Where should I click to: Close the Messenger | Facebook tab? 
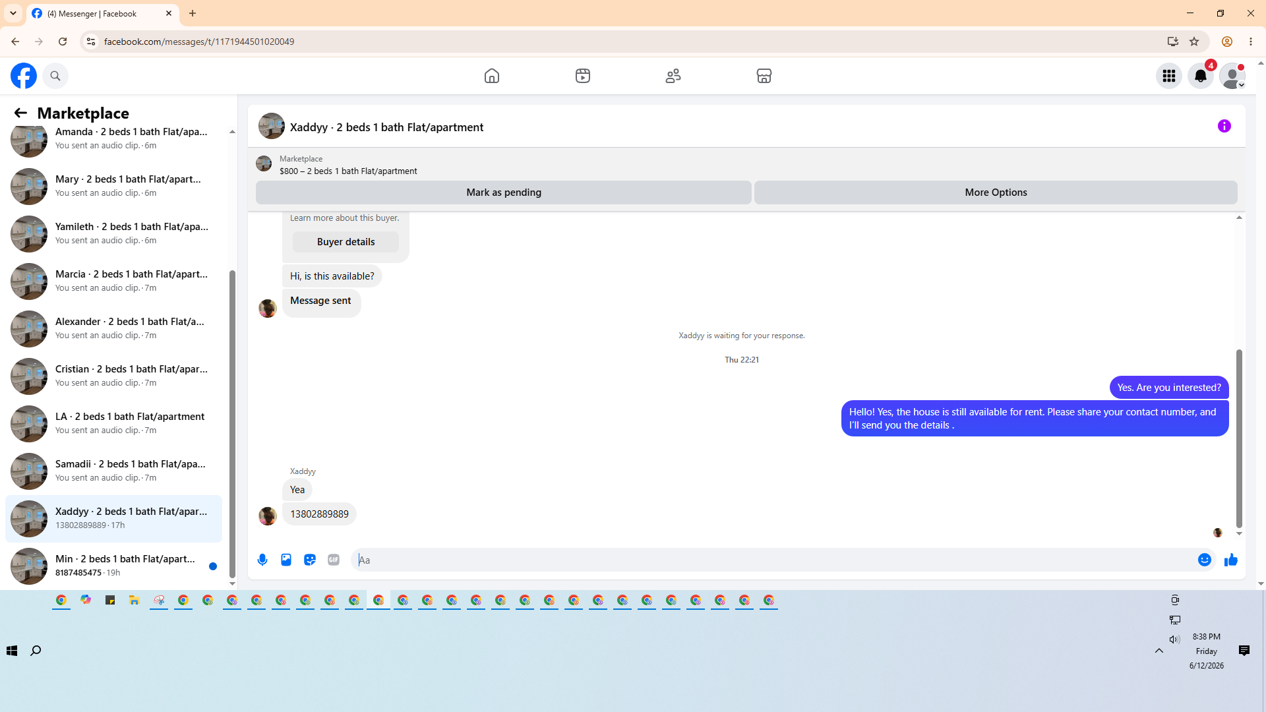coord(169,13)
